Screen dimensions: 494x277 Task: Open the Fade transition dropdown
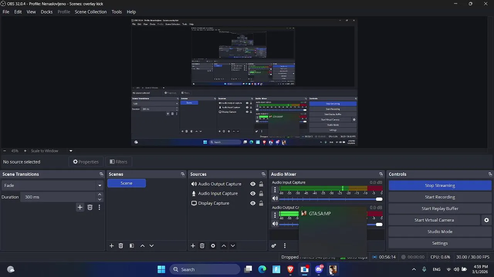53,185
